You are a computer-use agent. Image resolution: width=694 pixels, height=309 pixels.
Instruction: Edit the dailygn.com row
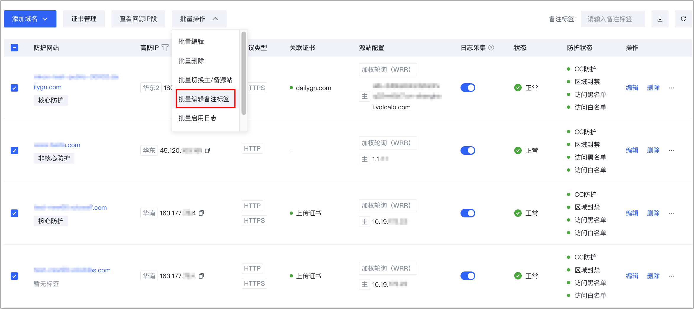click(632, 88)
